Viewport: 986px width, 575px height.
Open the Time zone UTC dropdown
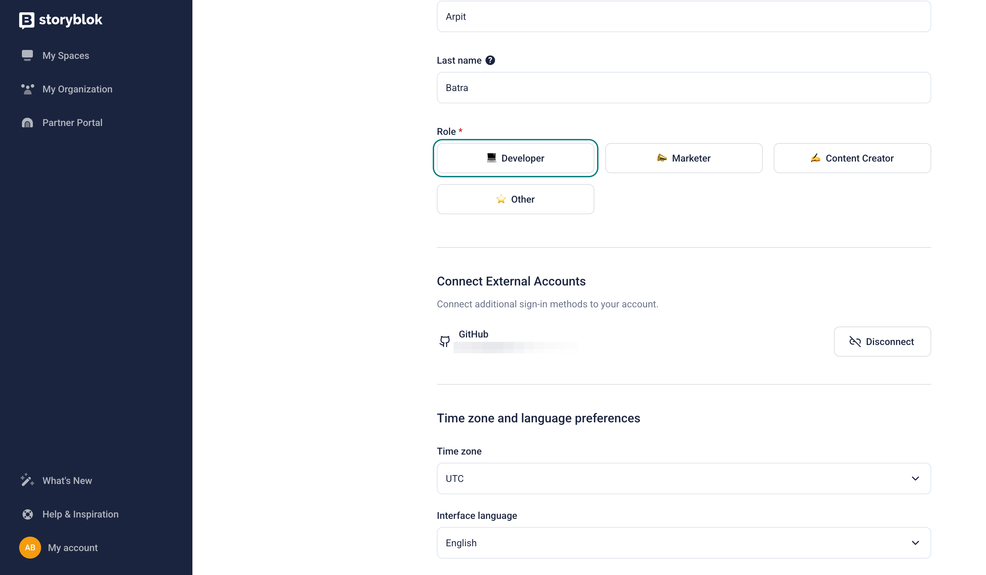pos(684,478)
